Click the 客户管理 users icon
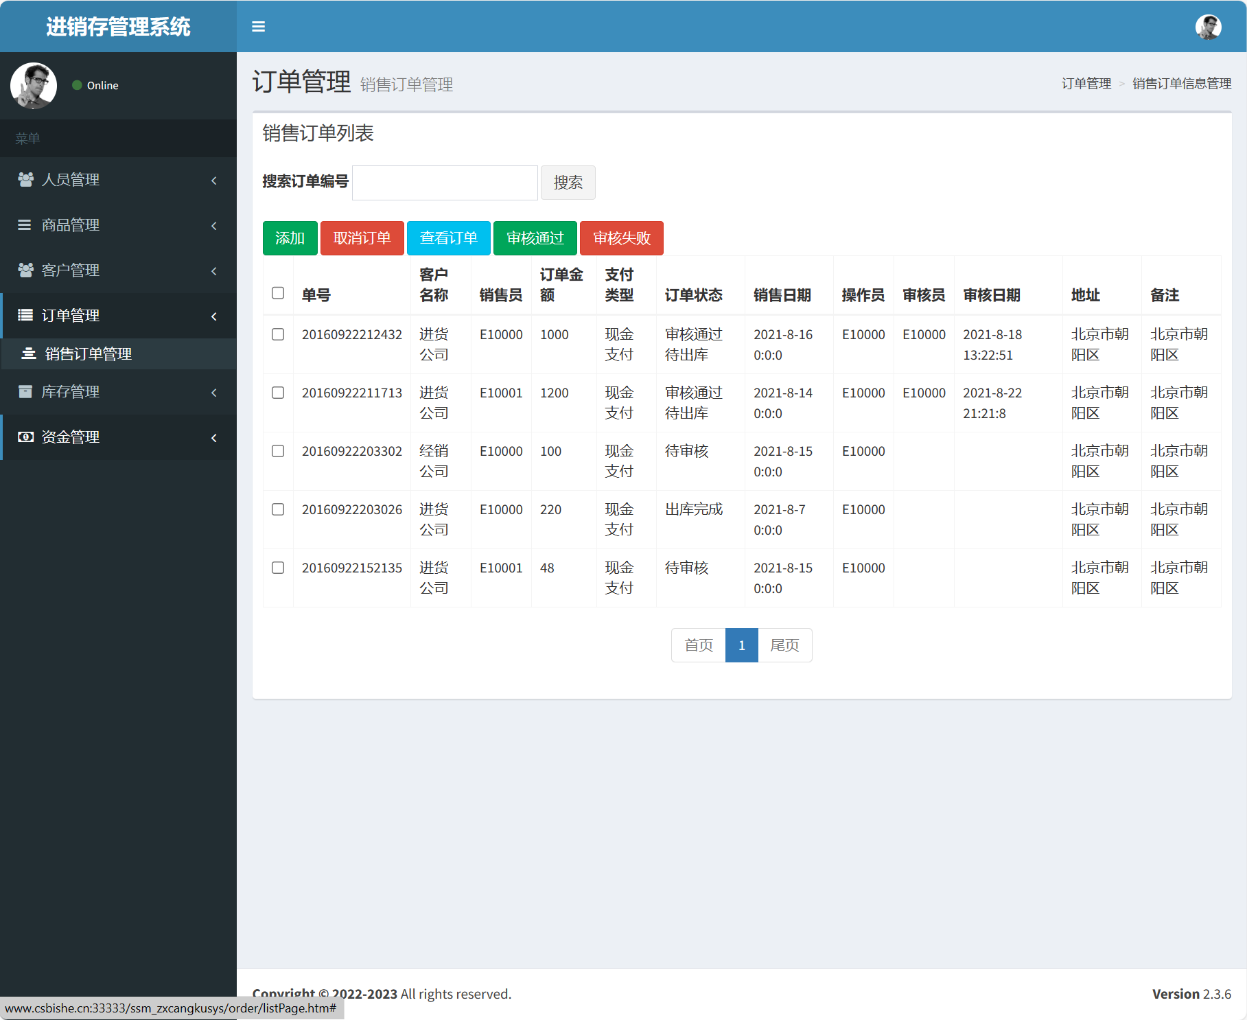The height and width of the screenshot is (1020, 1247). click(x=25, y=270)
